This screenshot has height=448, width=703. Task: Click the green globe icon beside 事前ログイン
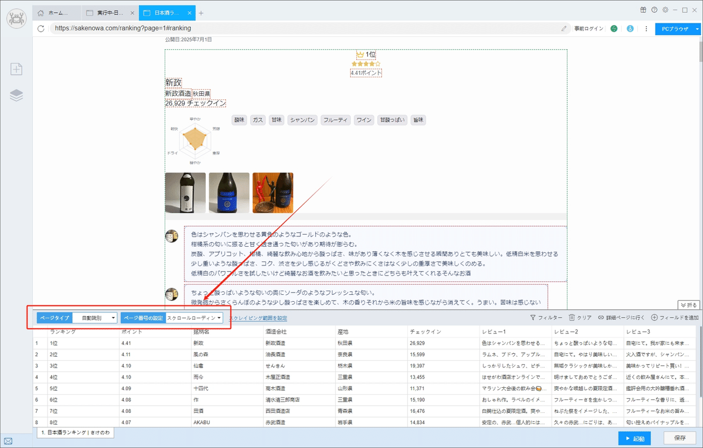(614, 28)
